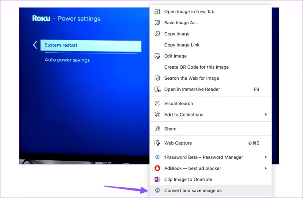Viewport: 303px width, 198px height.
Task: Click Search the Web for Image text
Action: coord(192,78)
